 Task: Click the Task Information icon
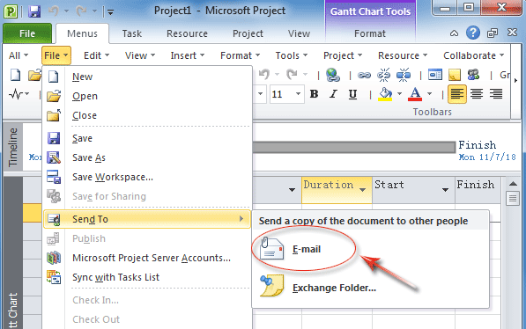coord(435,75)
